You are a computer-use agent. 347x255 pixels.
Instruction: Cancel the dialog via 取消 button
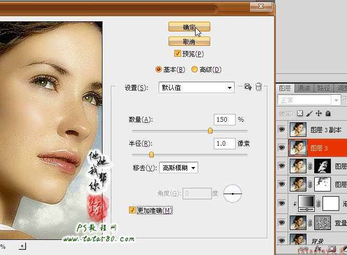point(189,42)
